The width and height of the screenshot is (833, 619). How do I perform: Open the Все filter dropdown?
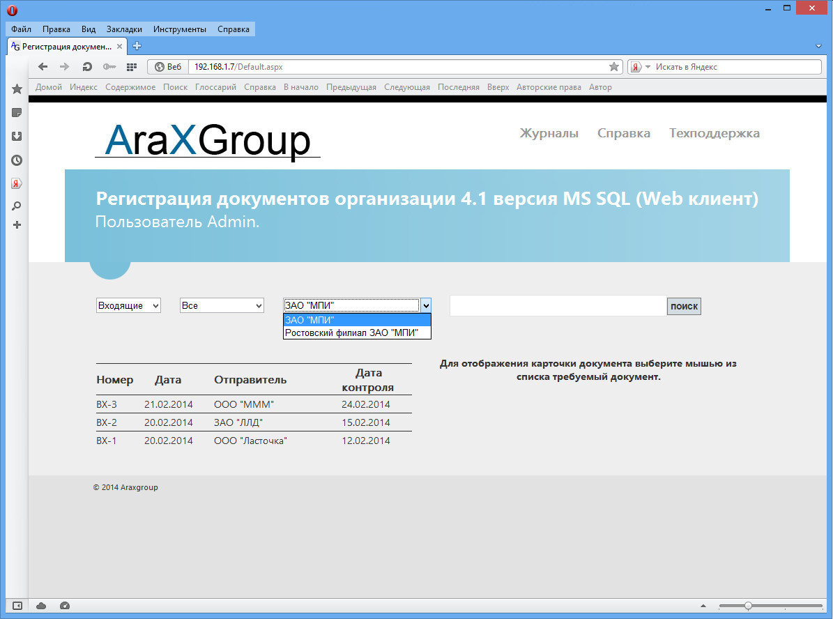click(x=222, y=305)
